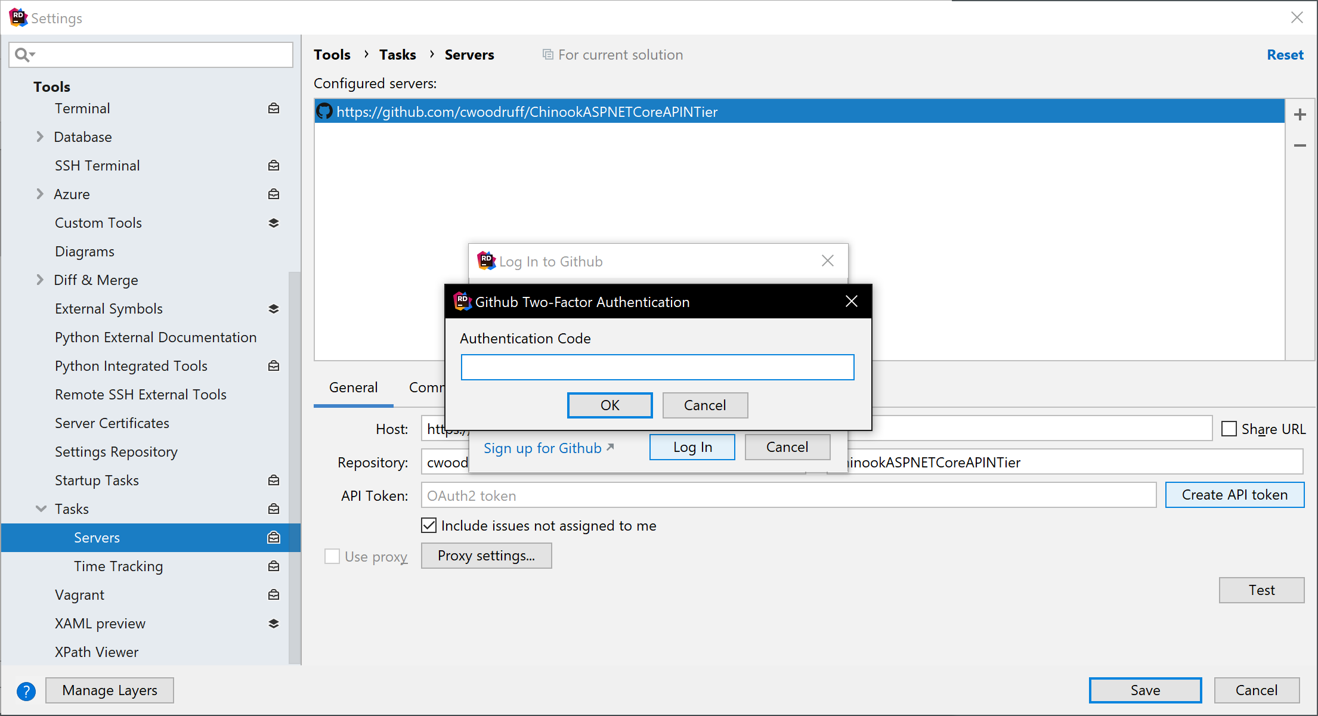
Task: Click the remove server minus icon
Action: pyautogui.click(x=1300, y=145)
